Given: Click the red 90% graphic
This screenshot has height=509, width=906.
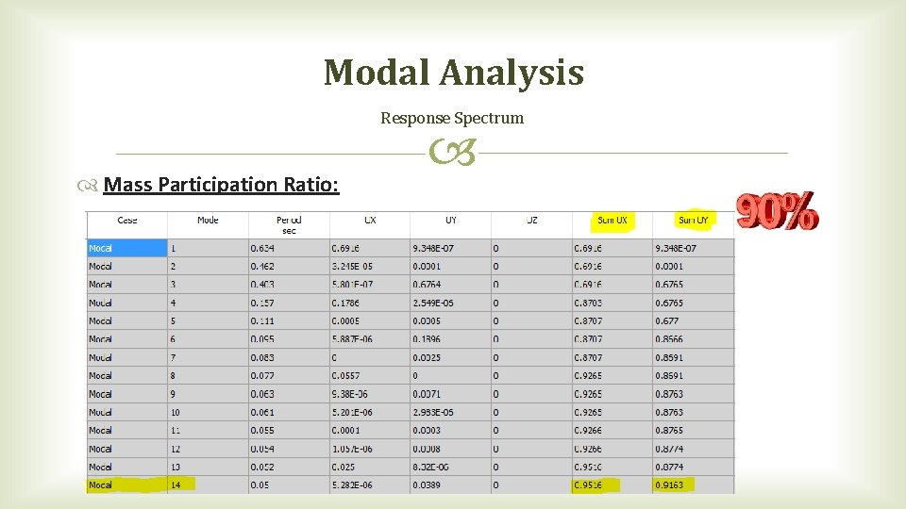Looking at the screenshot, I should point(777,210).
